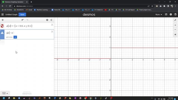The width and height of the screenshot is (178, 100).
Task: Open the EEE 18 Drive bookmark
Action: click(x=7, y=10)
